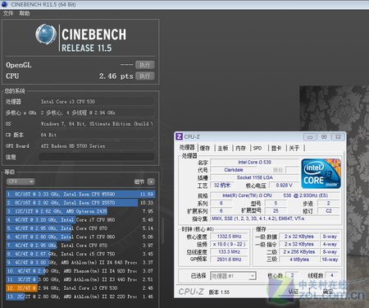Select highlighted row Intel Core i3 CPU 530
Viewport: 369px width, 308px height.
80,287
